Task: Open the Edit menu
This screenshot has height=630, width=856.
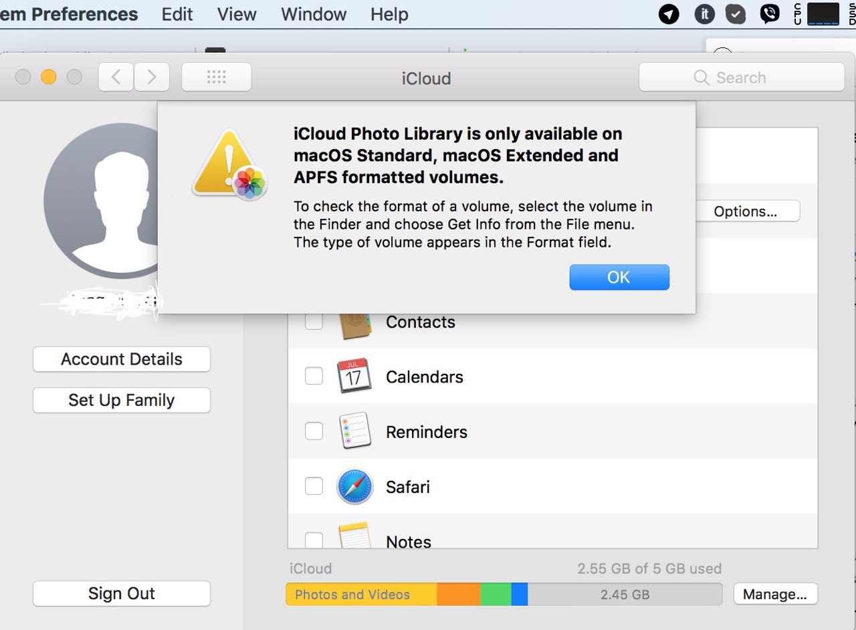Action: click(177, 14)
